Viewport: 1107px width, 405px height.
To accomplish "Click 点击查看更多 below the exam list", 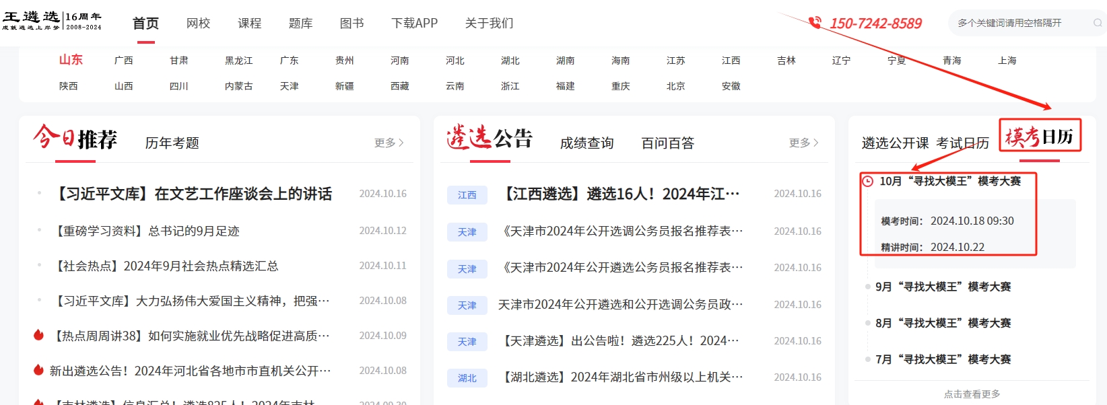I will coord(972,394).
